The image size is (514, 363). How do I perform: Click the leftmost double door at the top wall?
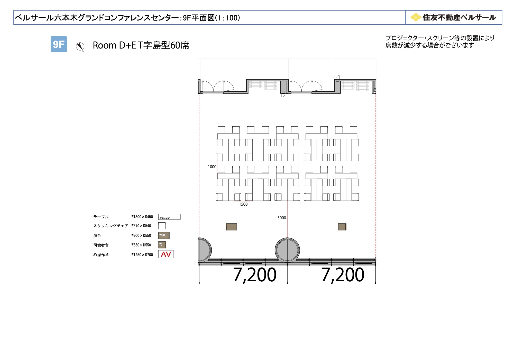tap(218, 87)
